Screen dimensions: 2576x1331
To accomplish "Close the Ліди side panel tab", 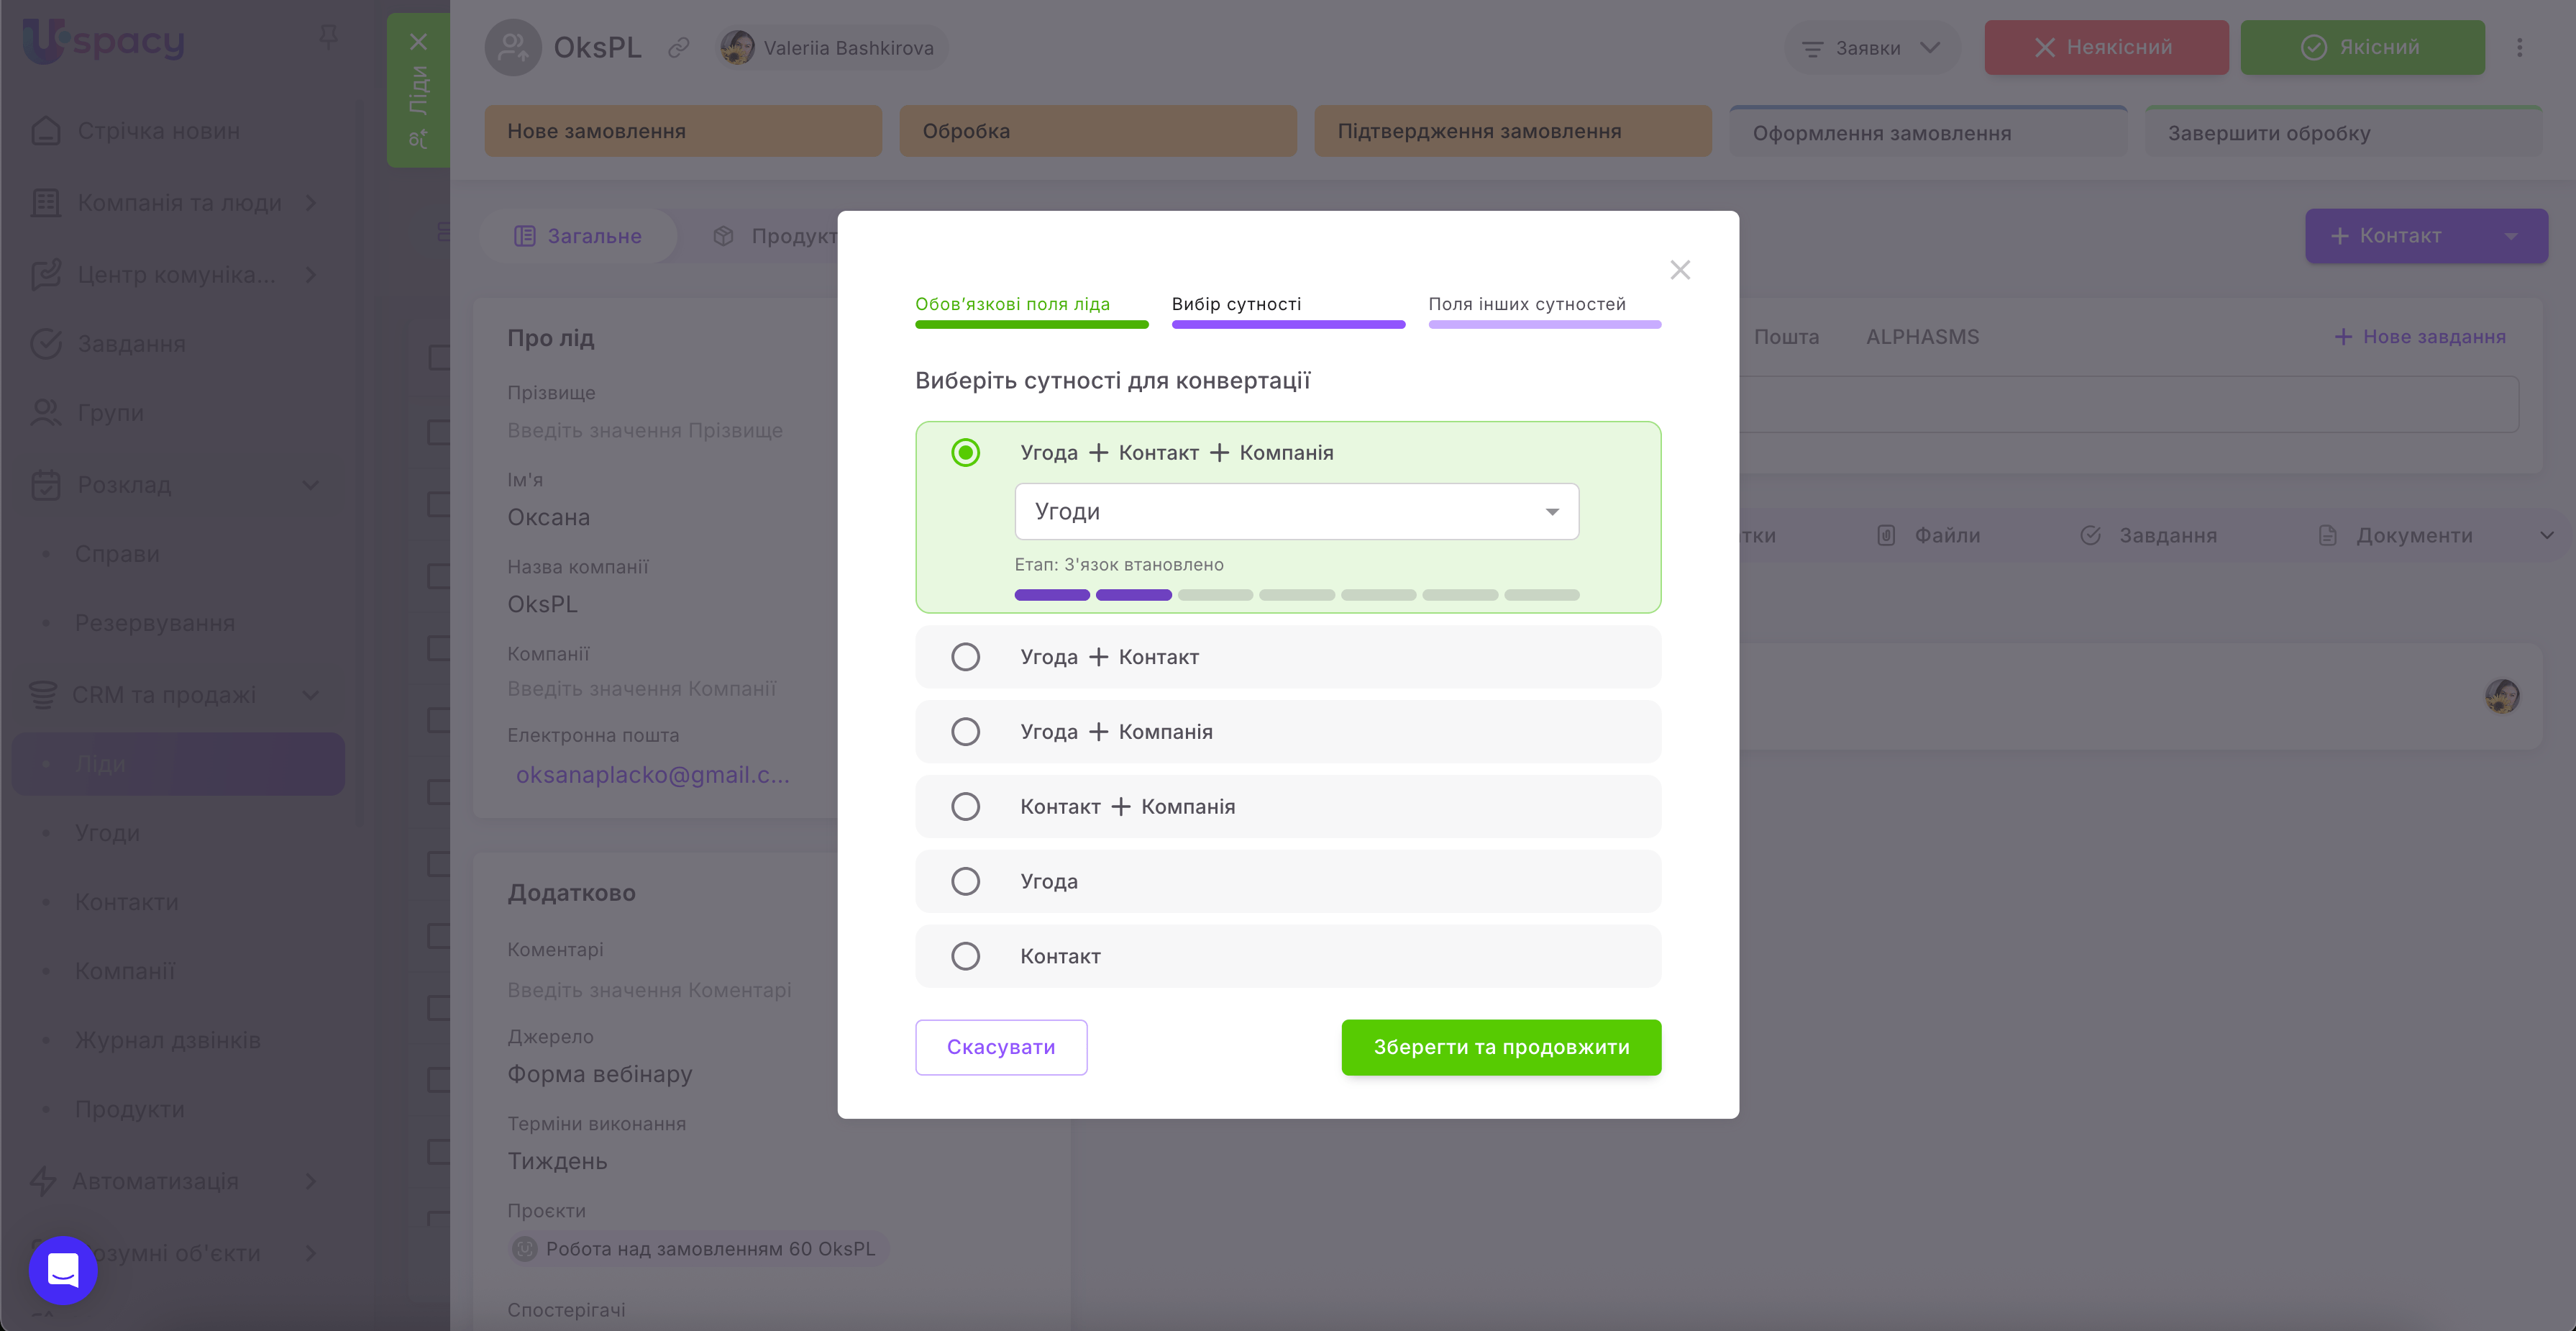I will pyautogui.click(x=418, y=42).
